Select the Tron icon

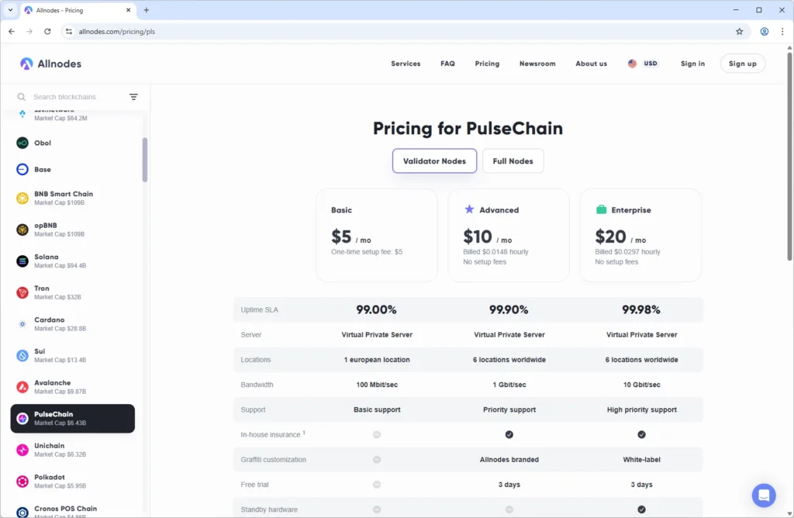point(22,292)
